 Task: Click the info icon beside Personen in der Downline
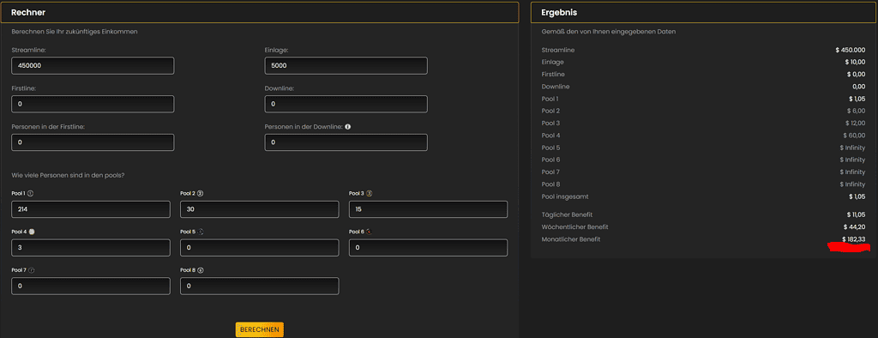[348, 127]
